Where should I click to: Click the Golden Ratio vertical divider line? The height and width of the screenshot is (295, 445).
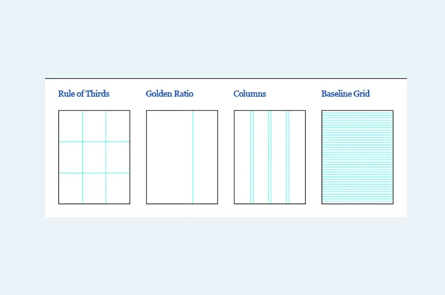tap(193, 157)
